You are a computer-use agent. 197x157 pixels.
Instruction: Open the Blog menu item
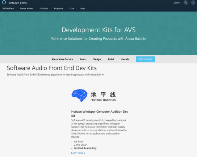tap(83, 8)
